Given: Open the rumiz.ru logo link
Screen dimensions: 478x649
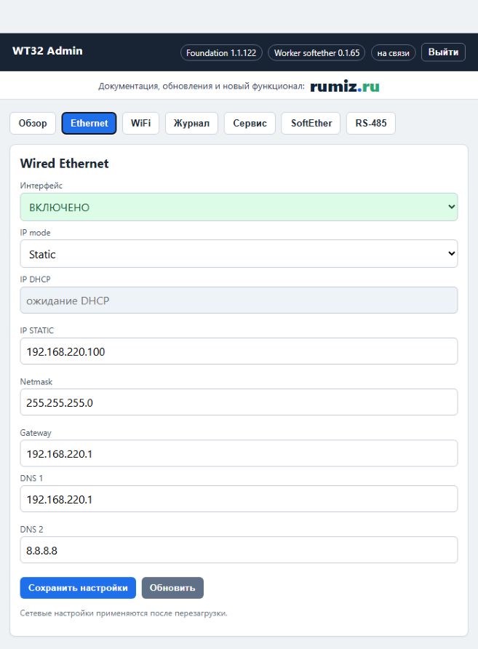Looking at the screenshot, I should click(345, 86).
